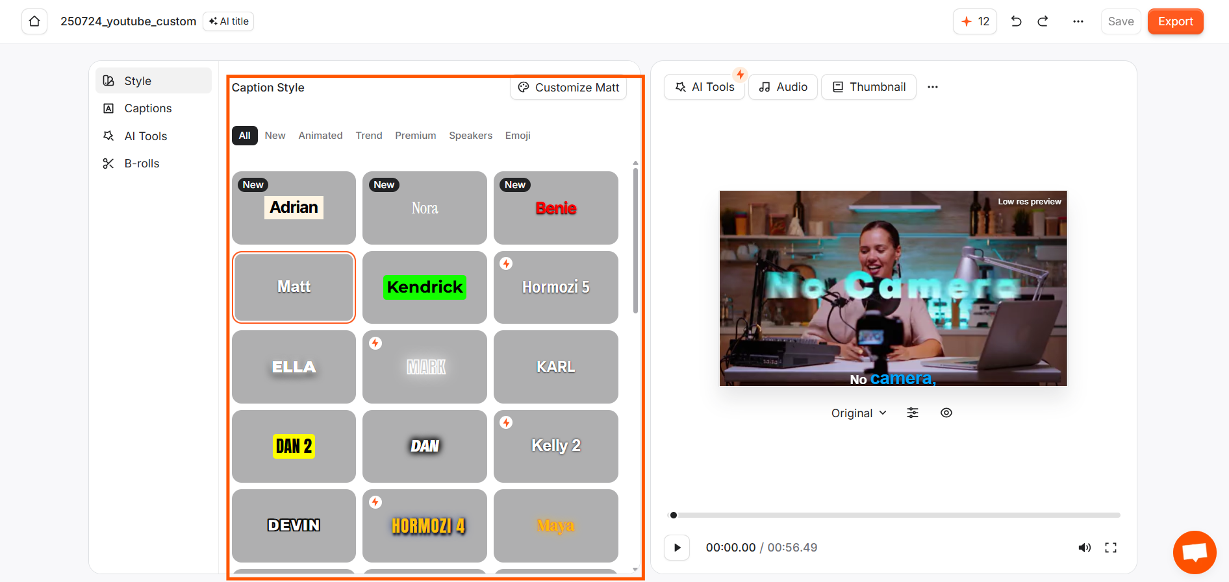Switch to the Animated filter tab

point(320,136)
